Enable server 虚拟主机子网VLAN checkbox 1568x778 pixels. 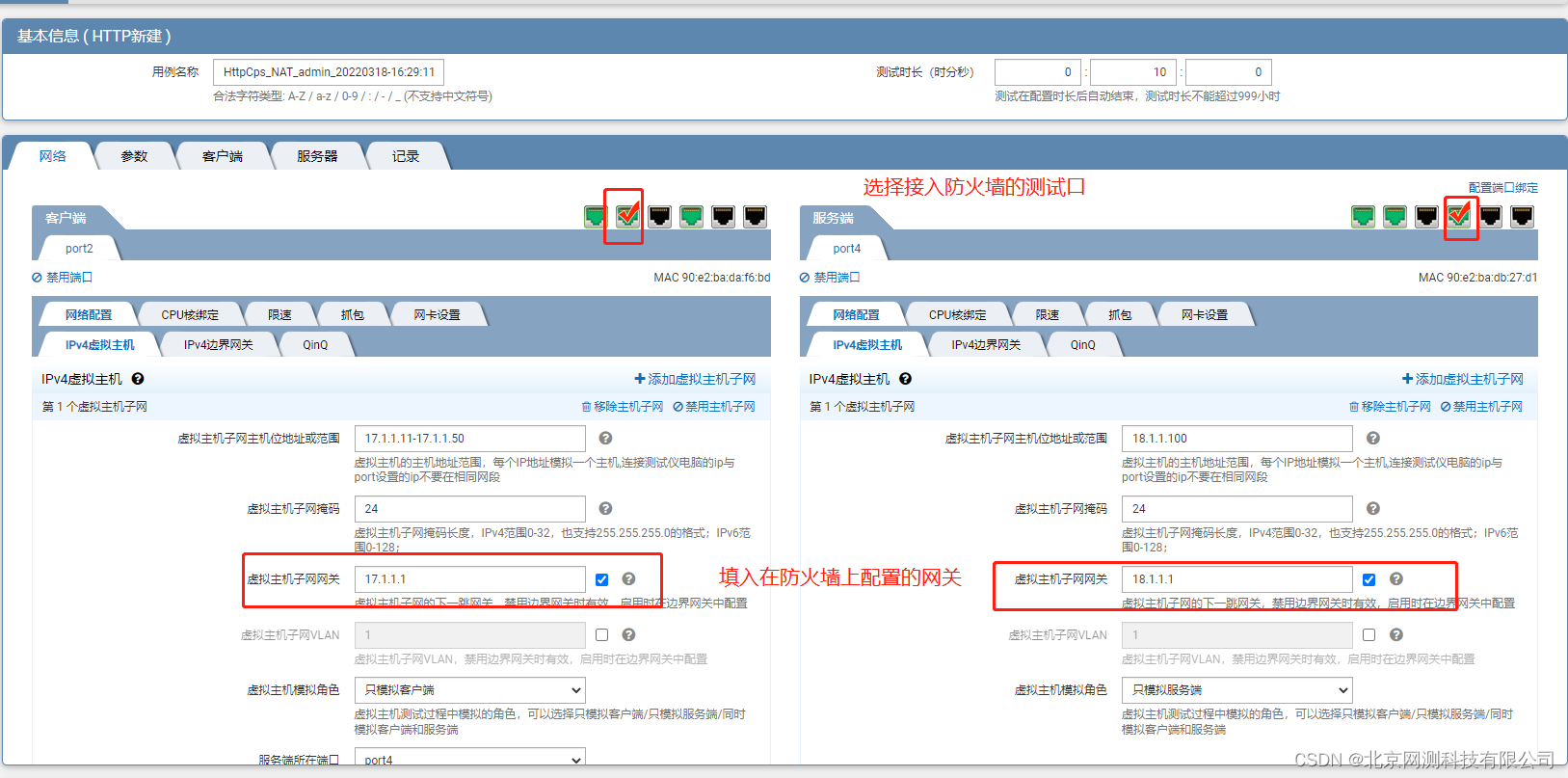1369,634
